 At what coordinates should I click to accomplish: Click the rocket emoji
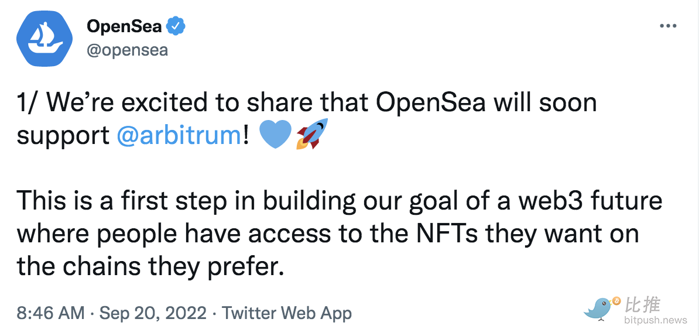311,134
